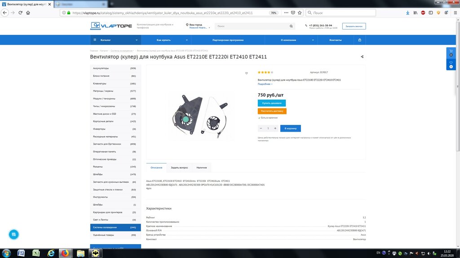Open the account lock icon in navigation bar
Image resolution: width=460 pixels, height=258 pixels.
tap(360, 40)
